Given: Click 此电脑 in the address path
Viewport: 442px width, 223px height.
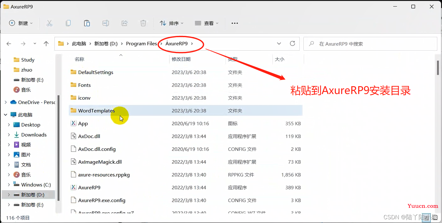Looking at the screenshot, I should [79, 44].
